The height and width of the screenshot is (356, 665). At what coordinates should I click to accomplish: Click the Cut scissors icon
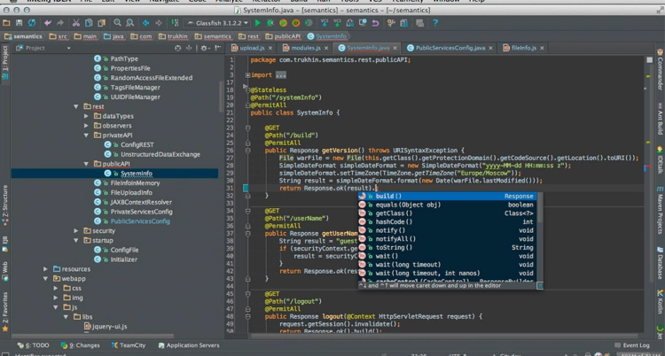point(76,23)
